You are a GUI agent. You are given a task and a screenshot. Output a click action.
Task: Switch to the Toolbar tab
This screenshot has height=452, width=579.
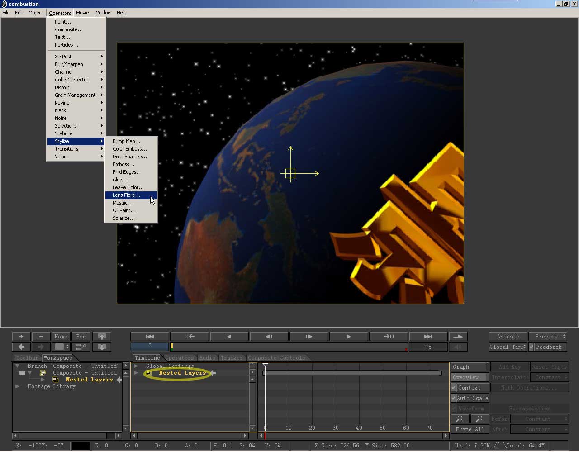pos(27,358)
